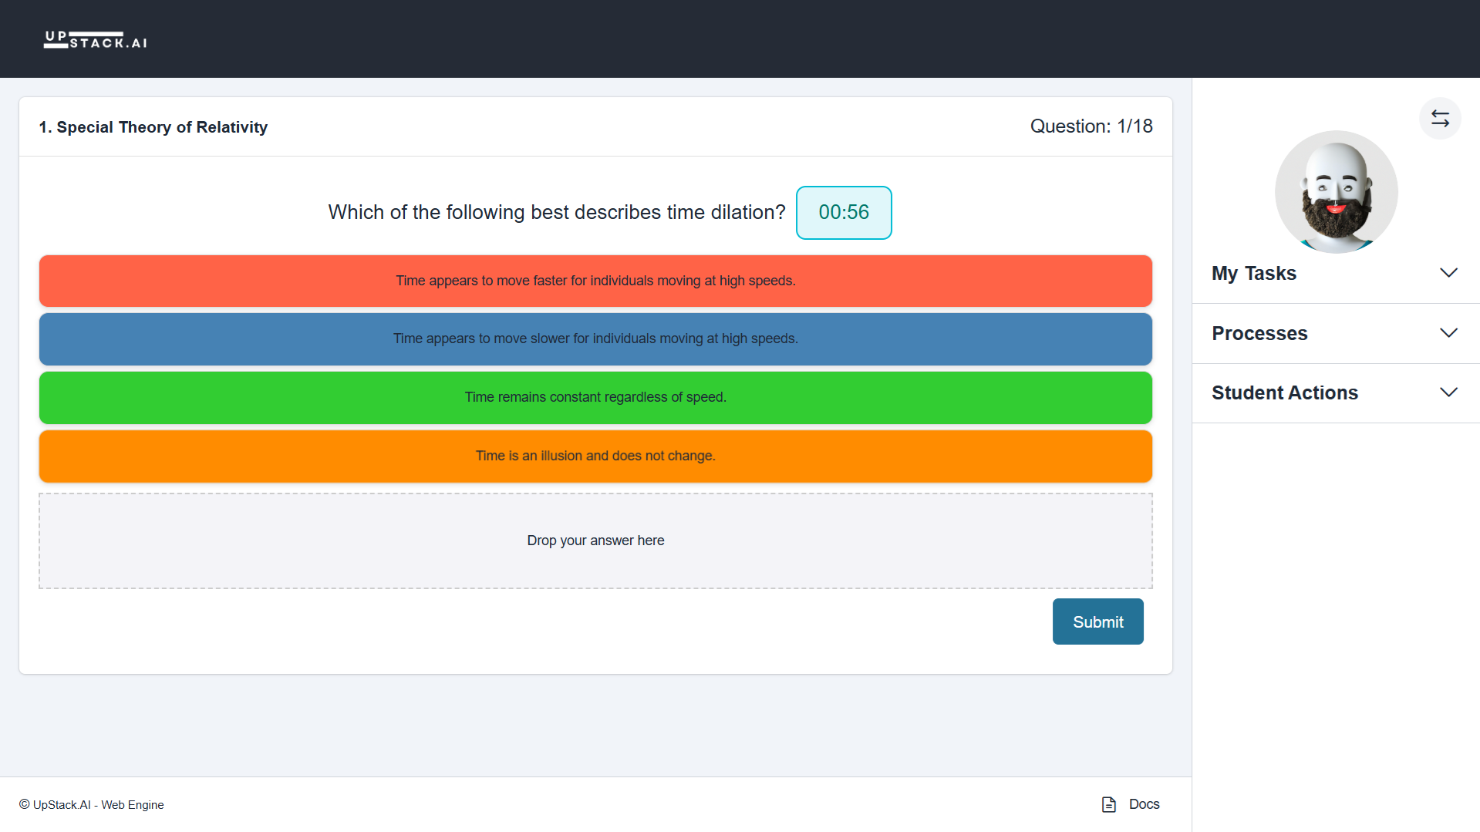The width and height of the screenshot is (1480, 832).
Task: Click the sidebar collapse arrows icon
Action: coord(1439,118)
